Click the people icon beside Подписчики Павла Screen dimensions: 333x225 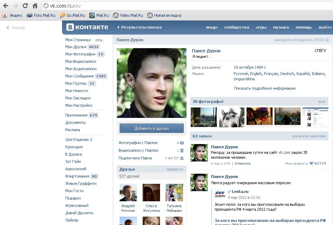point(182,158)
